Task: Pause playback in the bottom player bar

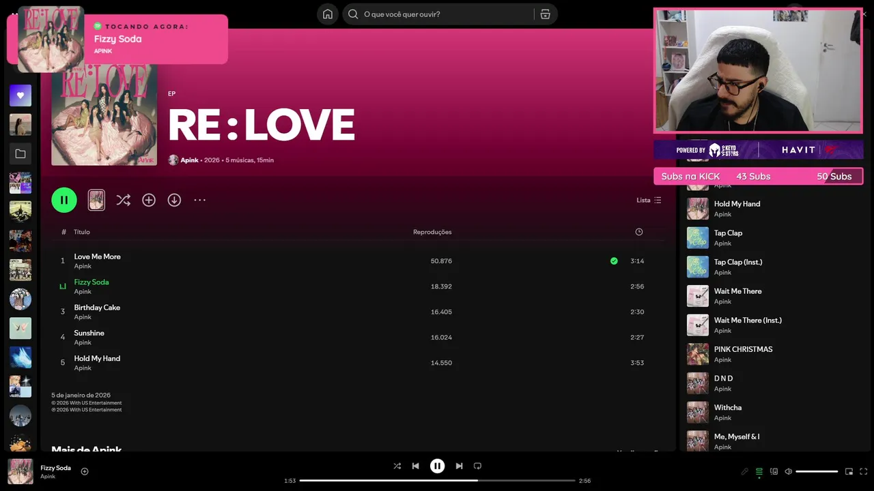Action: coord(437,466)
